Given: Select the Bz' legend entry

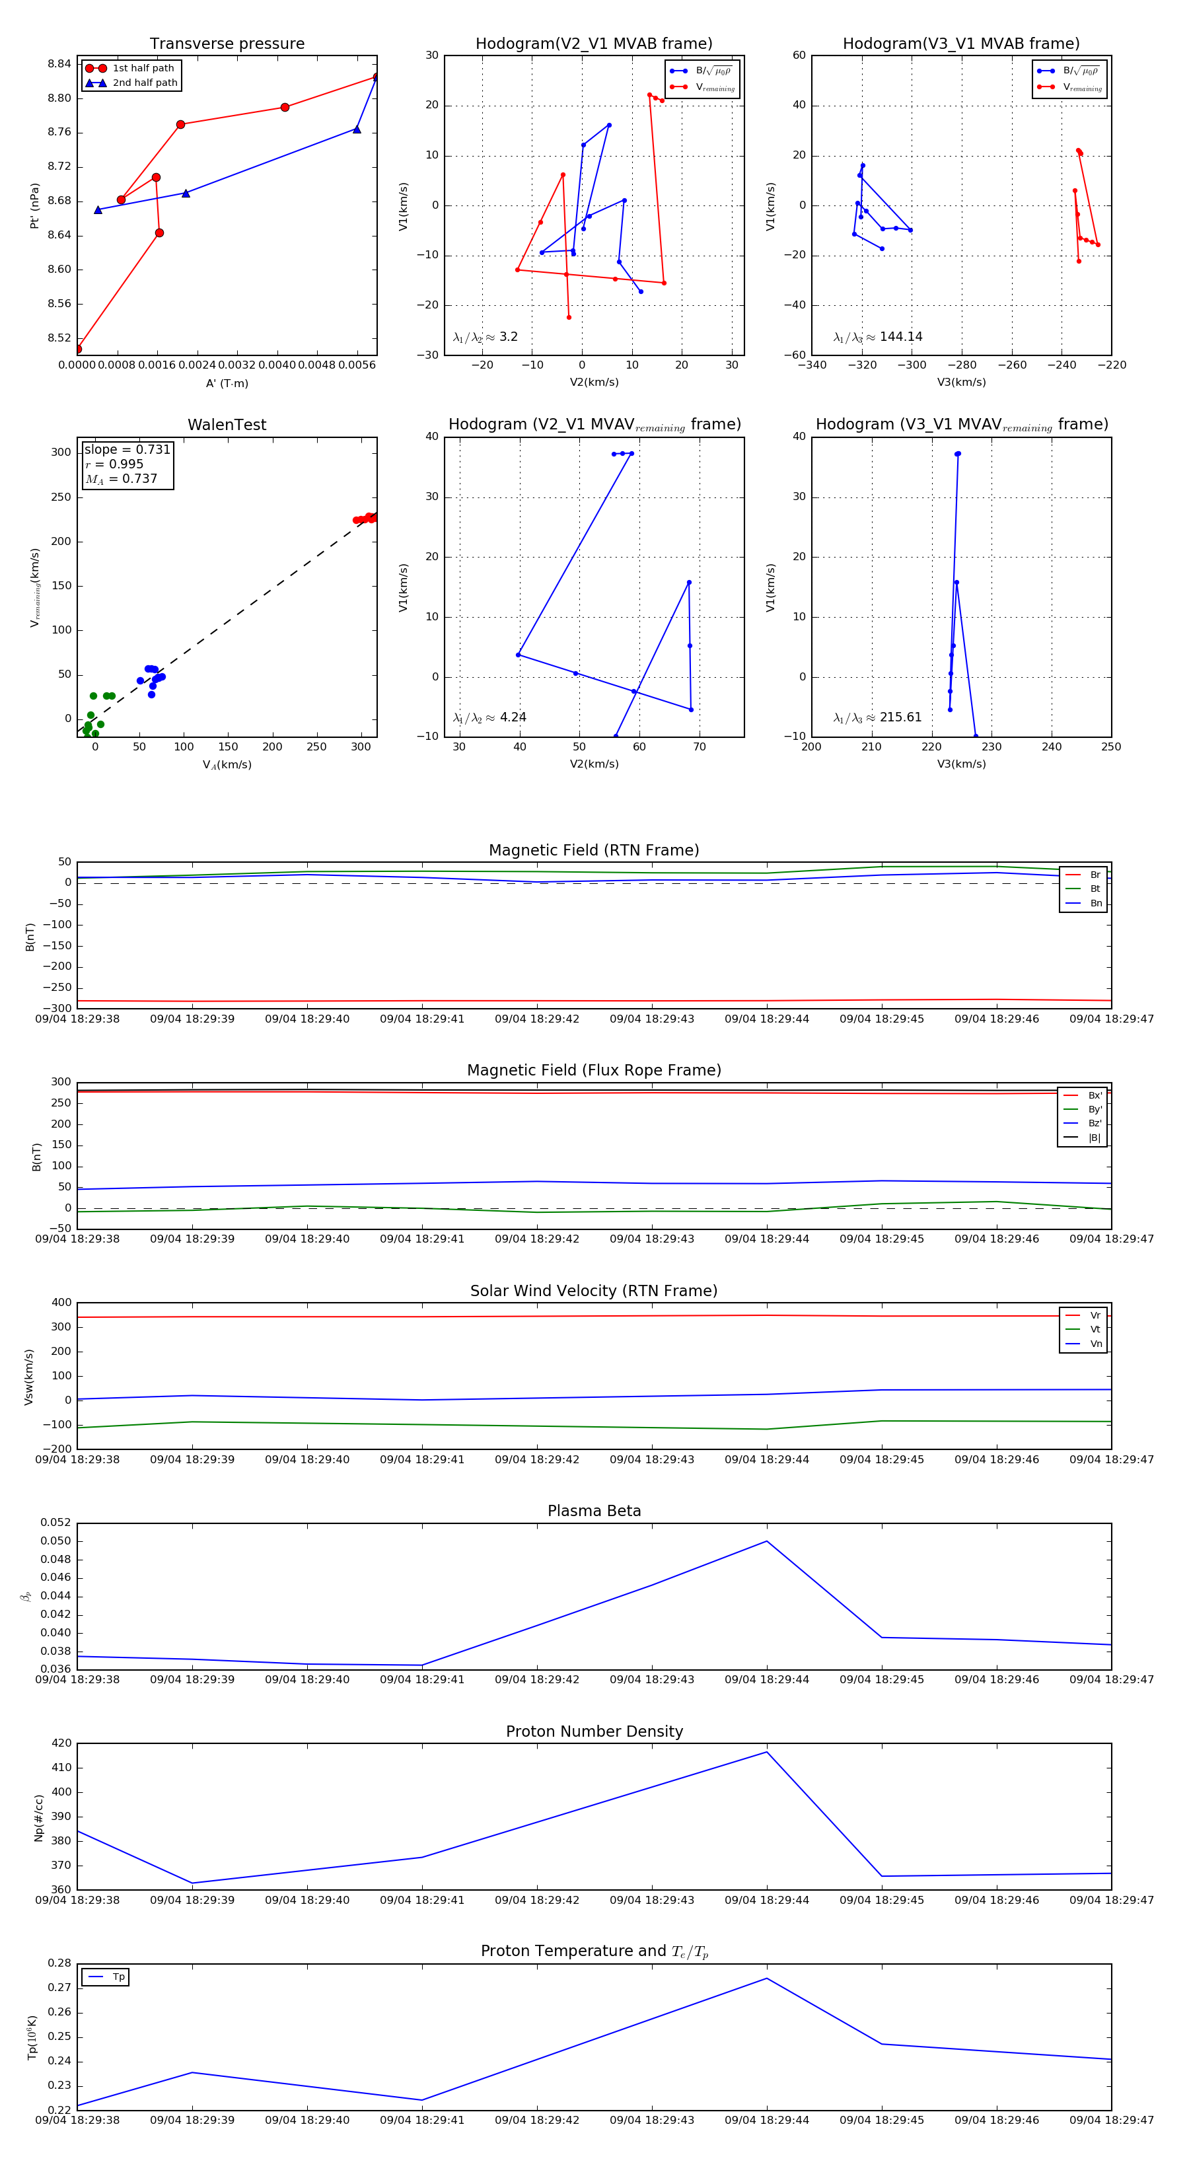Looking at the screenshot, I should point(1083,1123).
